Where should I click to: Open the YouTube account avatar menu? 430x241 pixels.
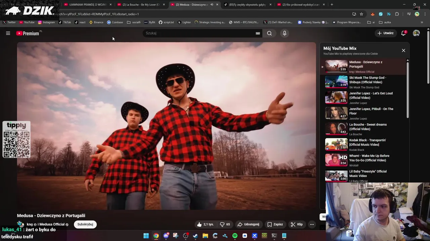point(416,33)
